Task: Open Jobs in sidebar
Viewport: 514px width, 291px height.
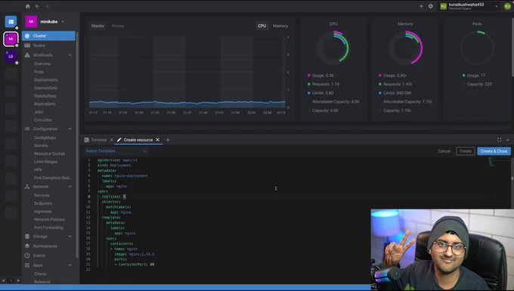Action: pyautogui.click(x=39, y=112)
